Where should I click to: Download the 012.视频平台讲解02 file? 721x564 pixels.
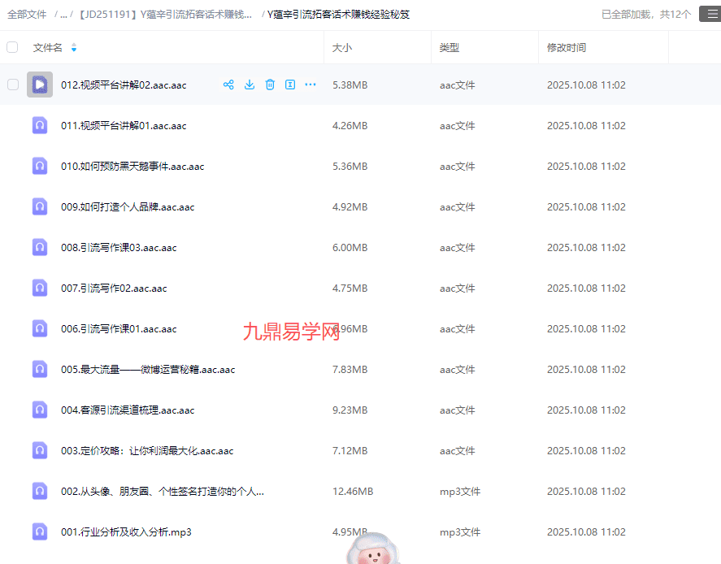pyautogui.click(x=250, y=85)
